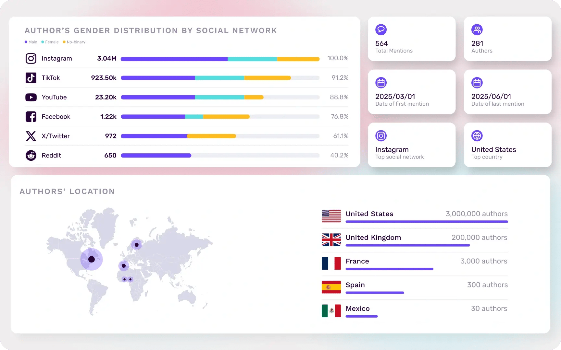The height and width of the screenshot is (350, 561).
Task: Click the globe icon on the Top country card
Action: [x=477, y=136]
